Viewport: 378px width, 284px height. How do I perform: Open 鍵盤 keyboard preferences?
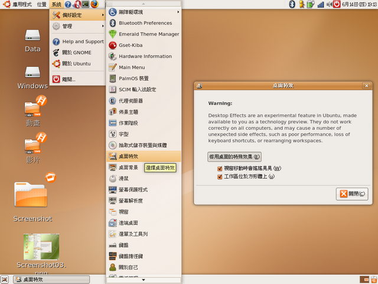click(144, 245)
